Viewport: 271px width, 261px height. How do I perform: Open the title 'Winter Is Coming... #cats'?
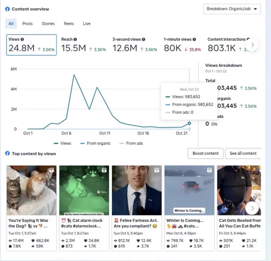tap(185, 223)
